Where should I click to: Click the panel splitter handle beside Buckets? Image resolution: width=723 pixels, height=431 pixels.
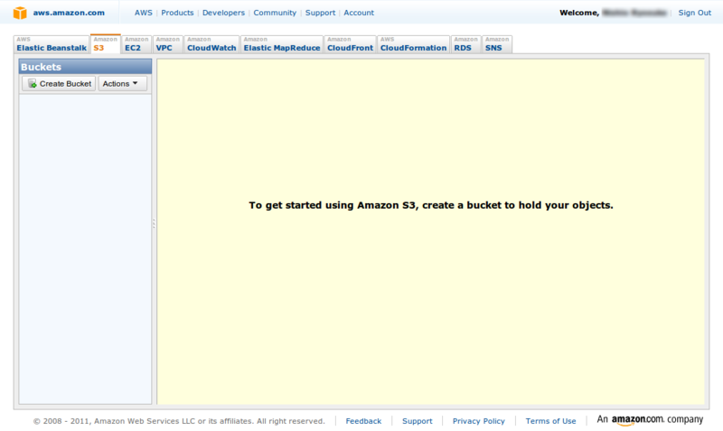(x=154, y=223)
